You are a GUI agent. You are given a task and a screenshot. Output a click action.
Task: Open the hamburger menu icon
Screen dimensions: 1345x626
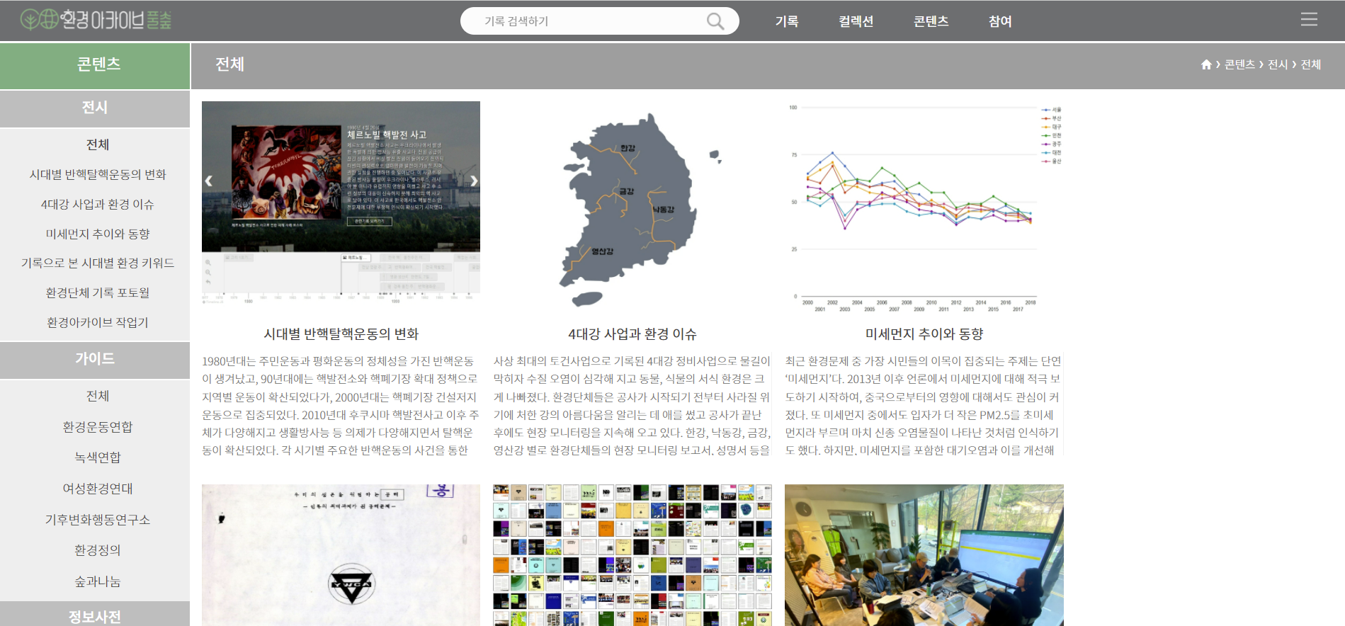point(1309,20)
